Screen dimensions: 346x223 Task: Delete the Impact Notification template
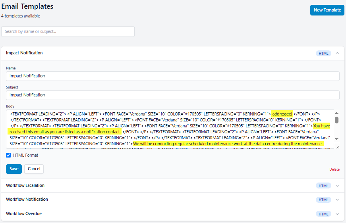334,169
